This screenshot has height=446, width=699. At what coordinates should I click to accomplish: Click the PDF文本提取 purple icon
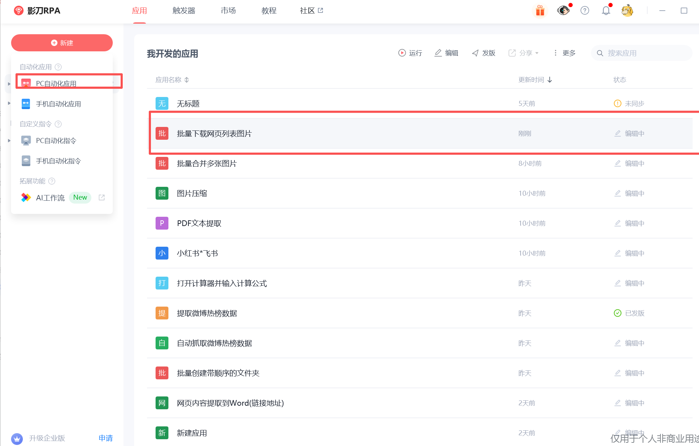coord(162,223)
